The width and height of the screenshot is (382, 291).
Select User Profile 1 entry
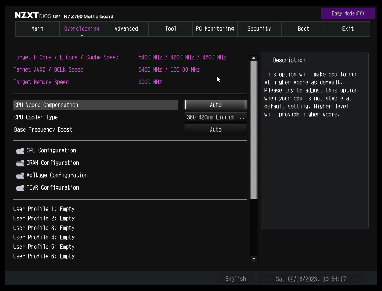click(x=44, y=209)
